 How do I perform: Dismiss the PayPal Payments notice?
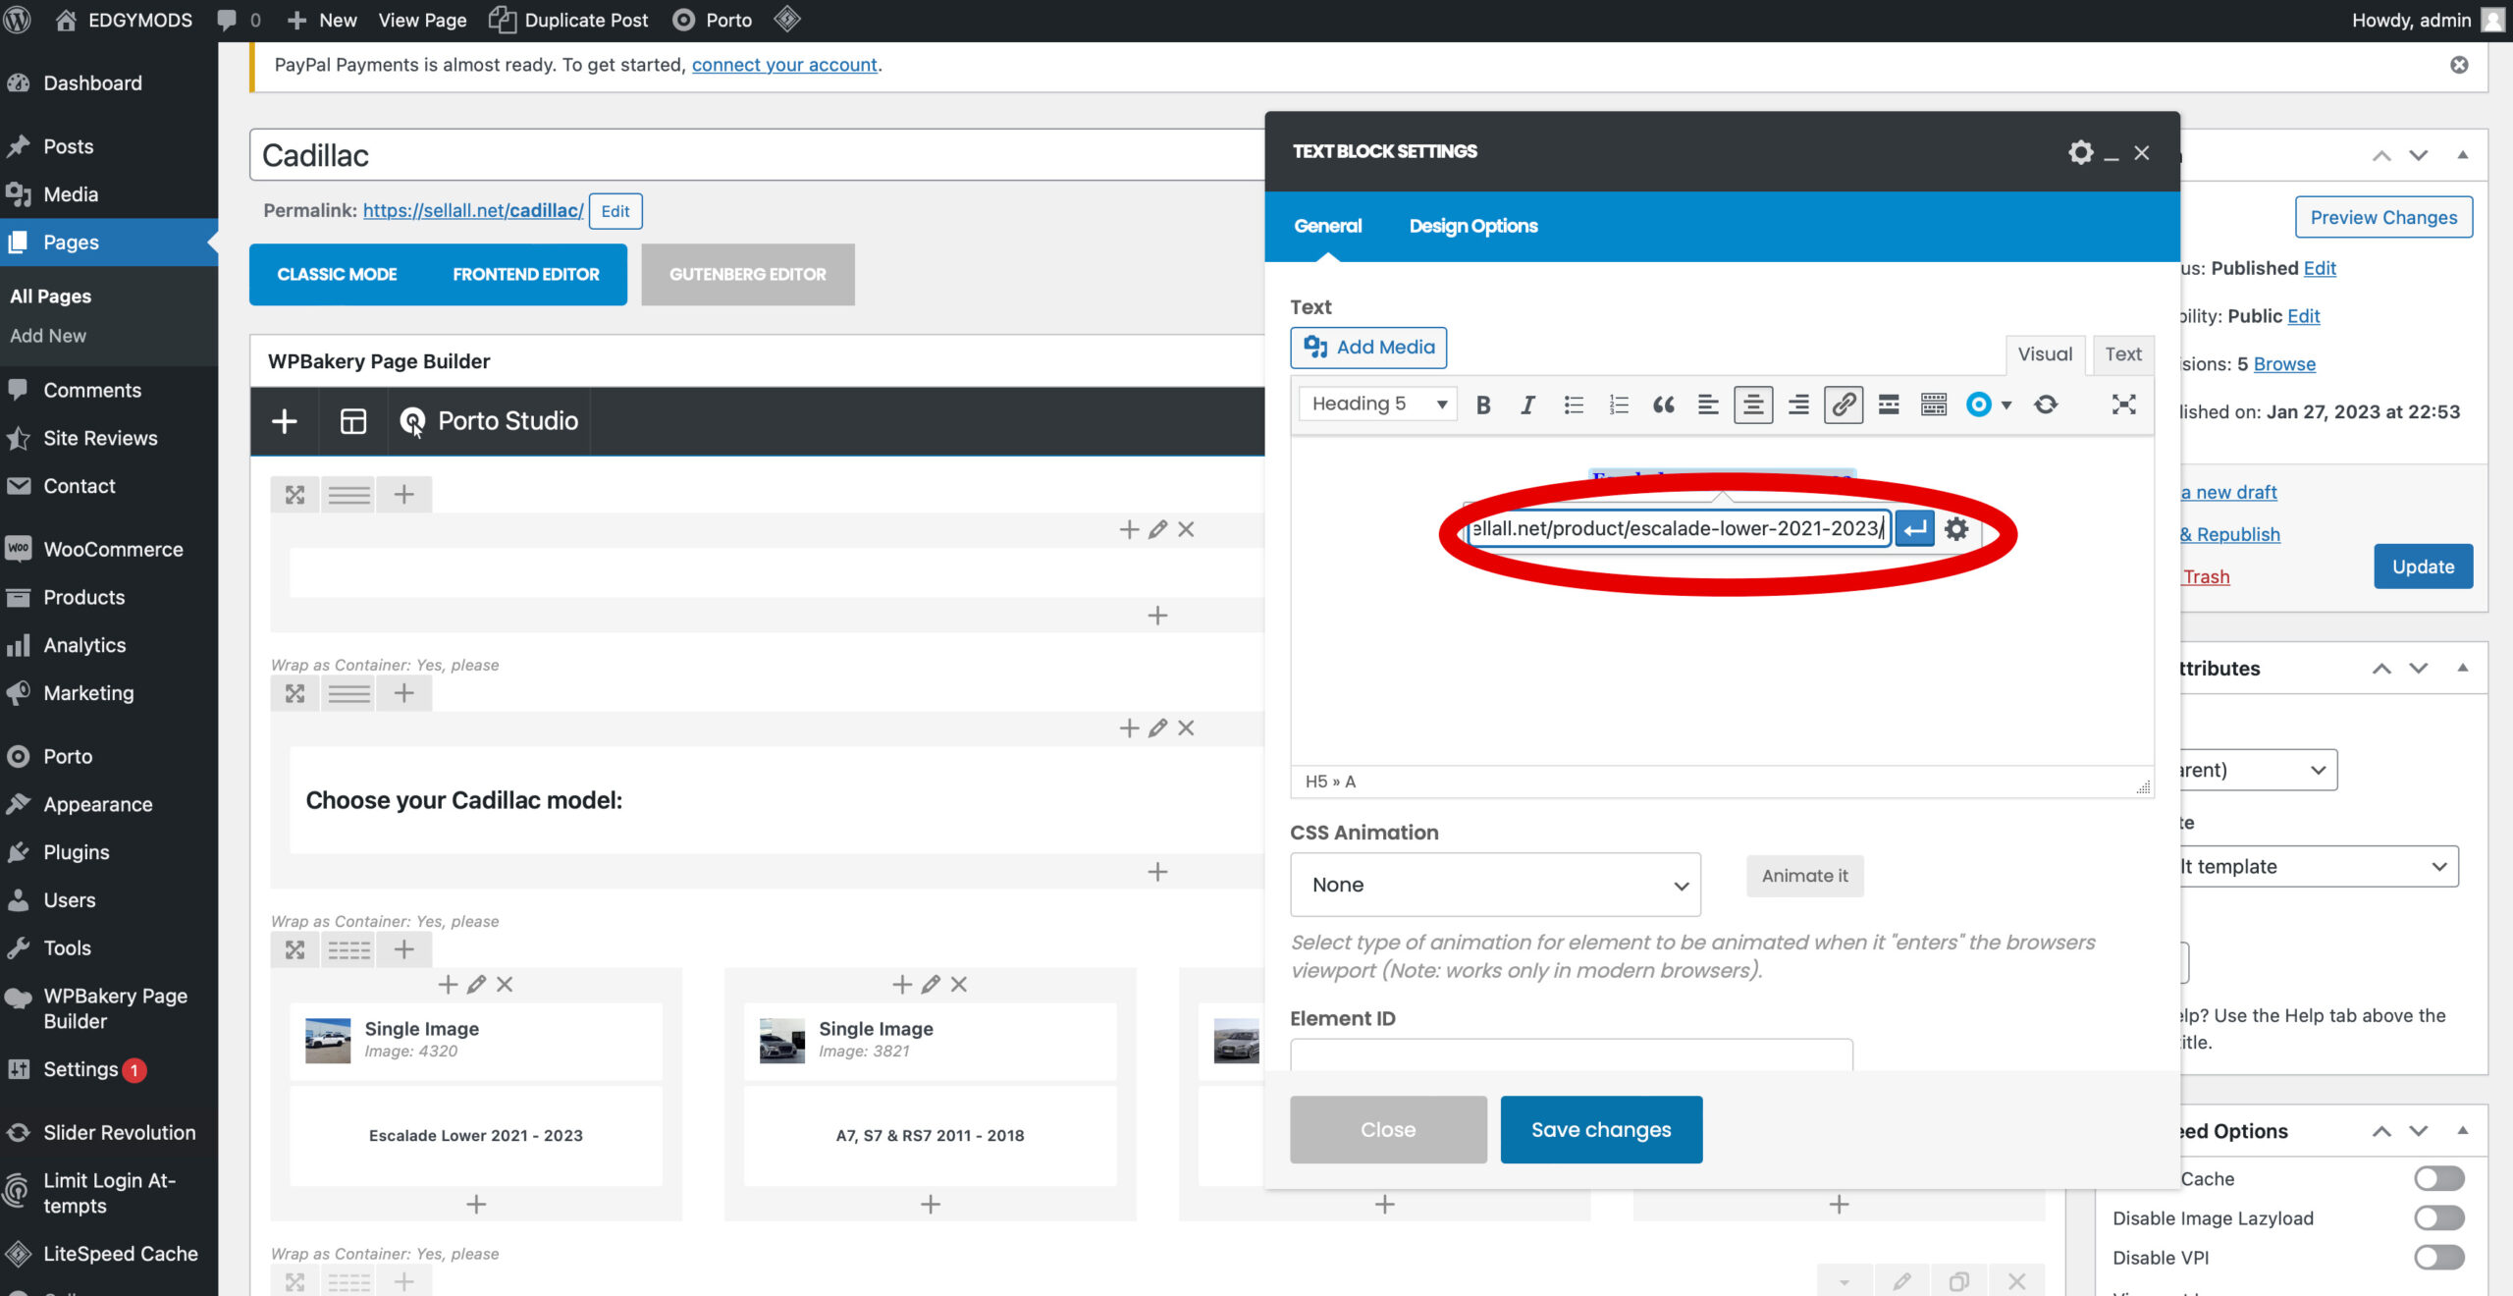click(x=2459, y=65)
